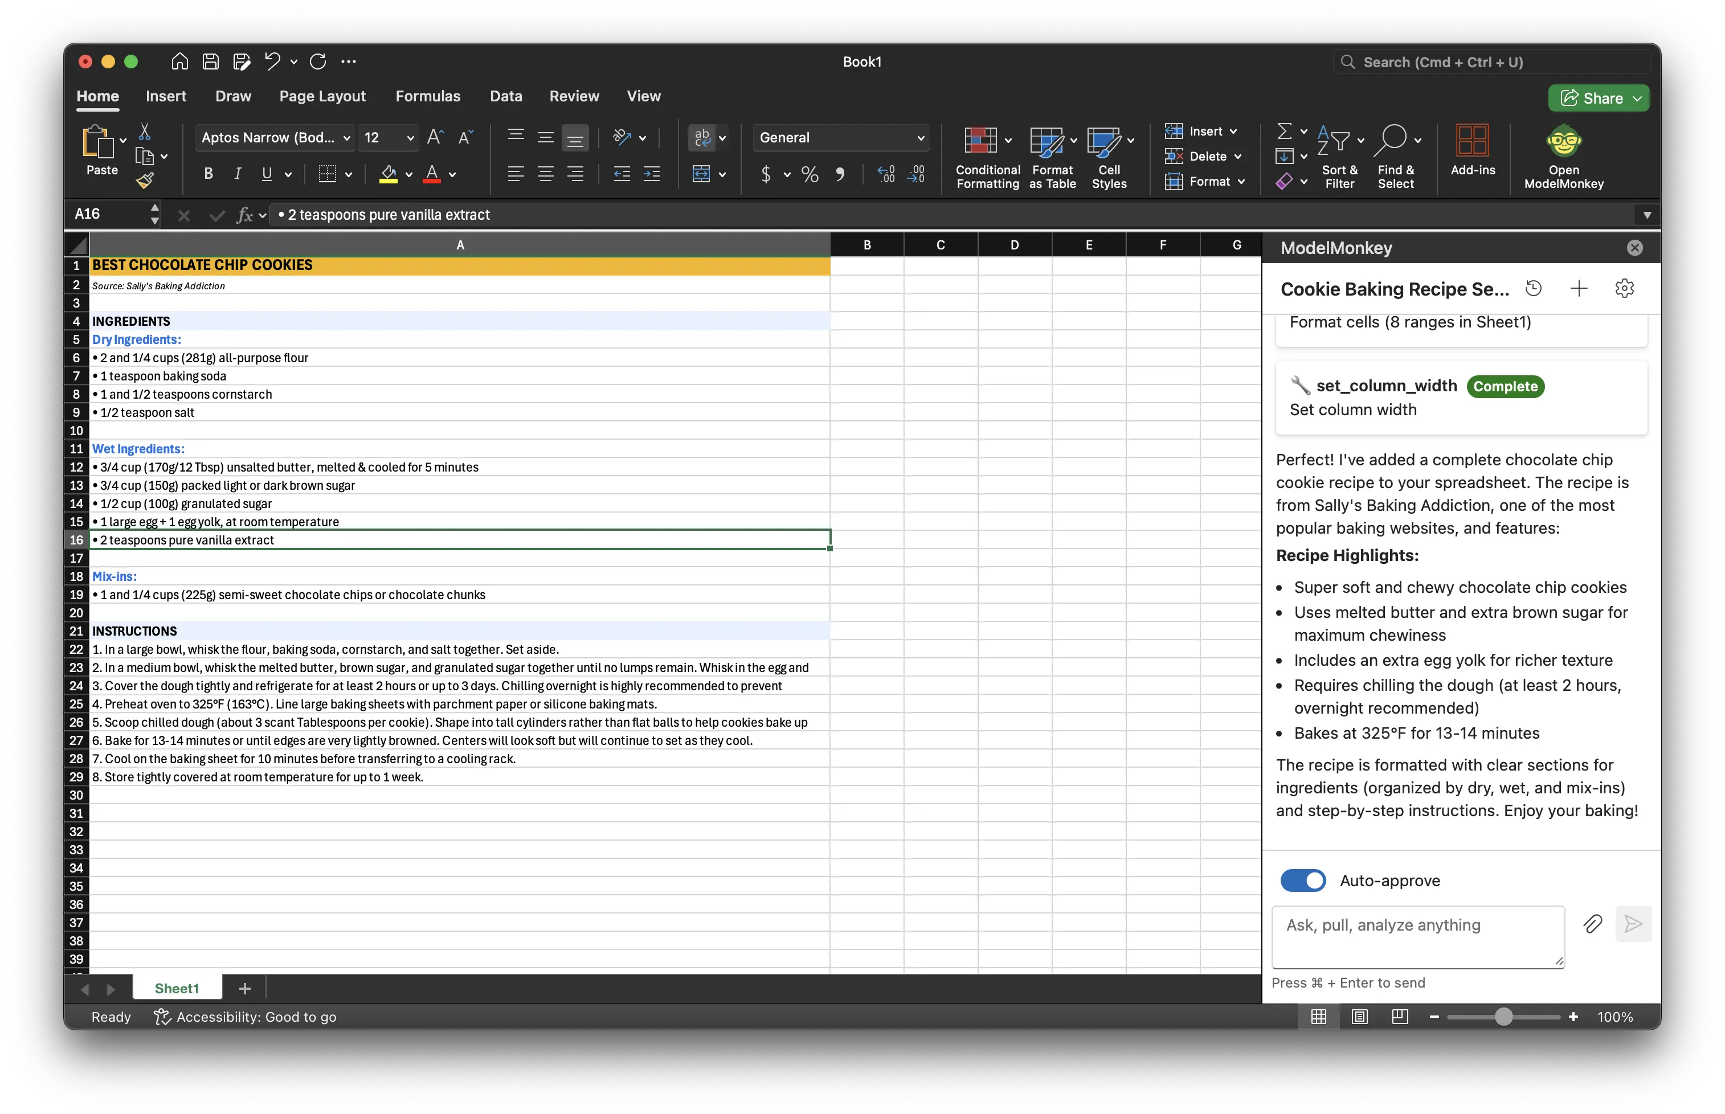Switch to Page Layout view in status bar
Viewport: 1725px width, 1114px height.
(x=1359, y=1017)
